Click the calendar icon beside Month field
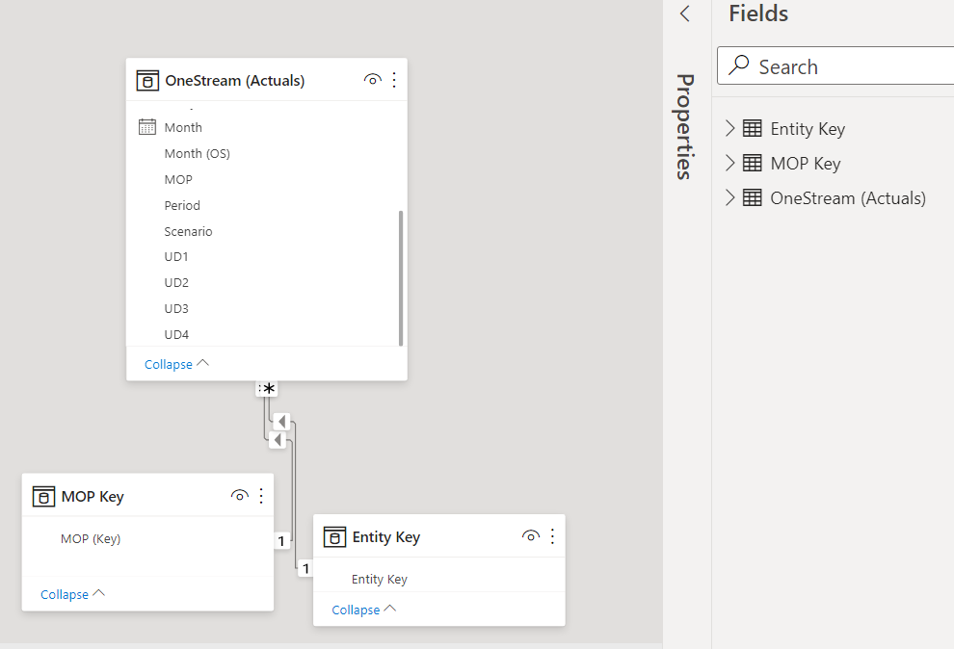The width and height of the screenshot is (954, 649). pyautogui.click(x=147, y=127)
